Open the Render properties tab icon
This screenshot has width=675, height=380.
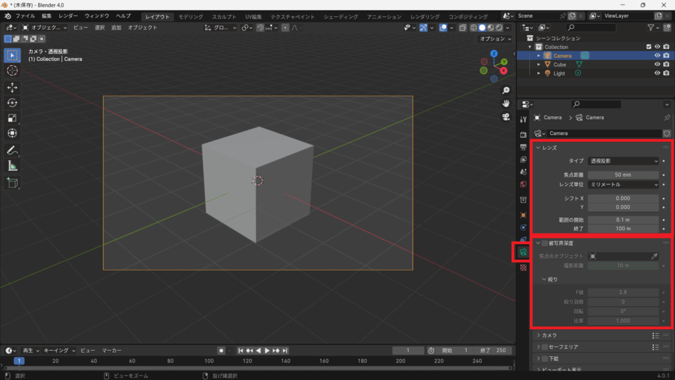pyautogui.click(x=523, y=135)
